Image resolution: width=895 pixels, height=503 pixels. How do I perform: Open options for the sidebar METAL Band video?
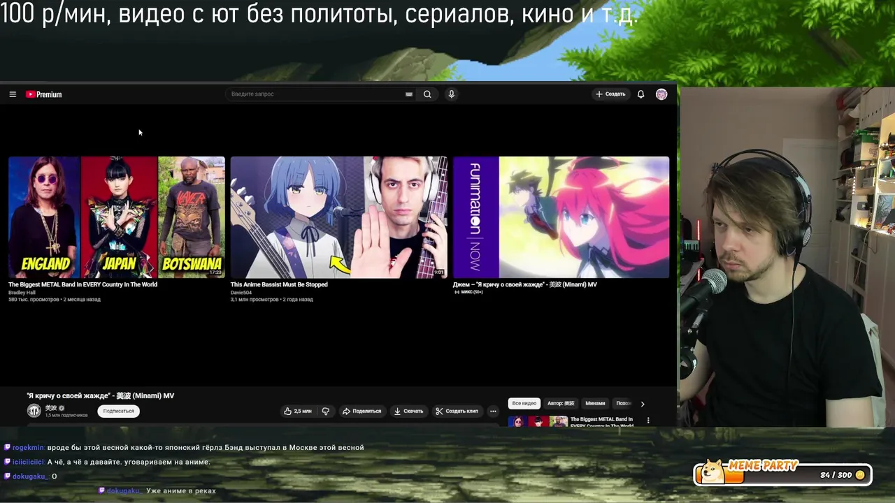pos(648,420)
